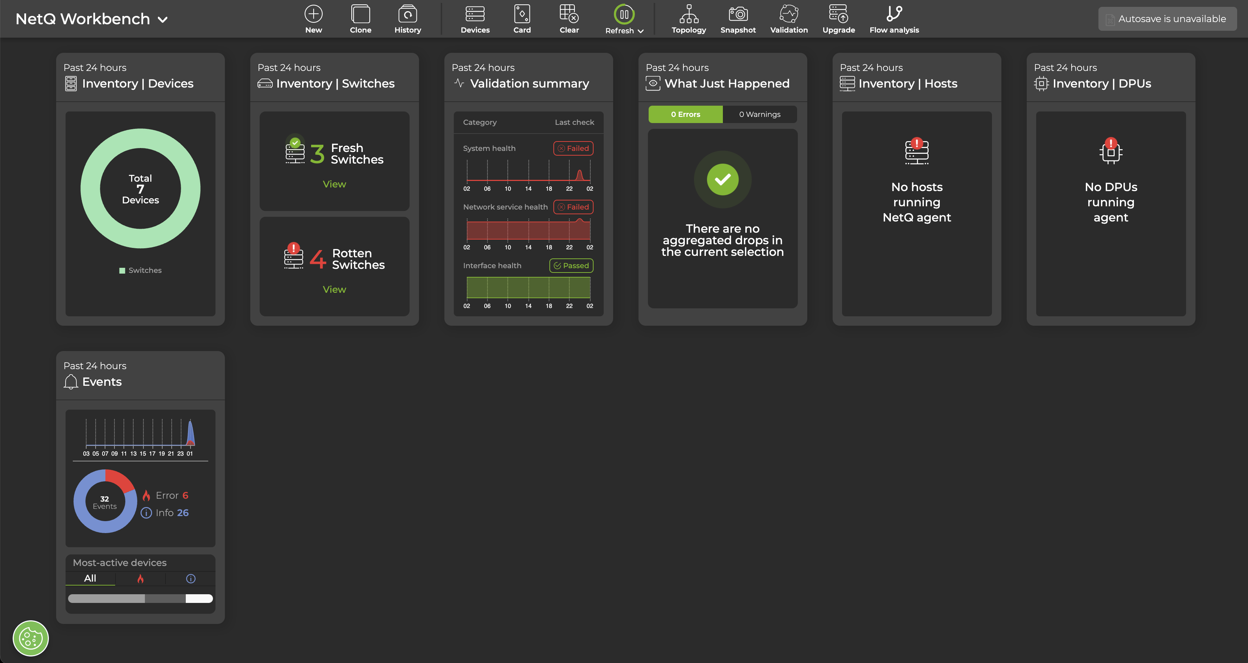Viewport: 1248px width, 663px height.
Task: Open workbench History
Action: [x=407, y=18]
